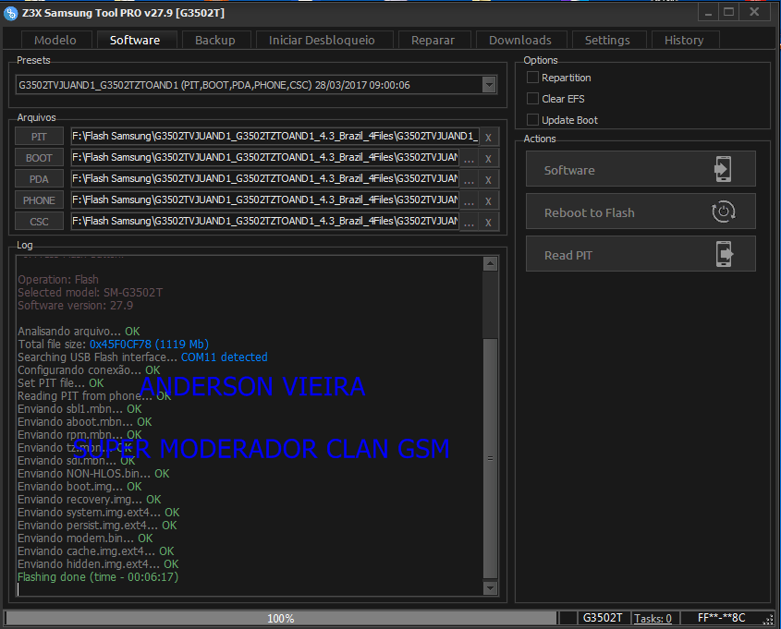Image resolution: width=781 pixels, height=629 pixels.
Task: Enable the Repartition option
Action: click(x=532, y=78)
